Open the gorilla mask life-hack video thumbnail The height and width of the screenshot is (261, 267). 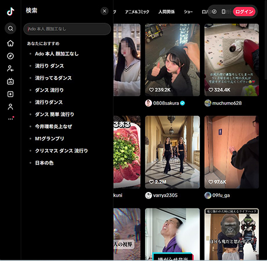coord(232,234)
